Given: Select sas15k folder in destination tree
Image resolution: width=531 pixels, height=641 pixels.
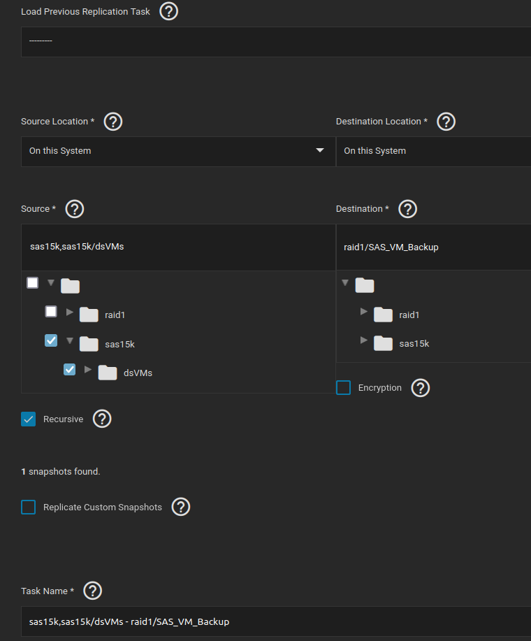Looking at the screenshot, I should pos(414,344).
